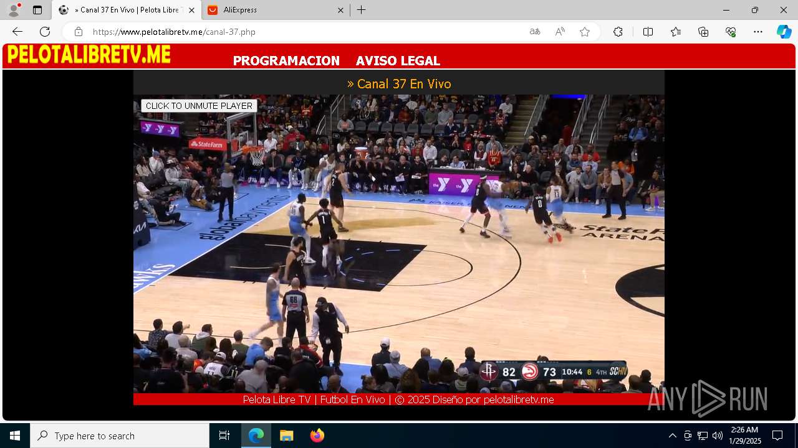Screen dimensions: 798x448
Task: Launch Copilot sidebar
Action: tap(784, 32)
